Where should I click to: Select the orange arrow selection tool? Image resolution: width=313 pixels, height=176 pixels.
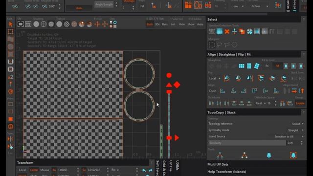tap(11, 24)
